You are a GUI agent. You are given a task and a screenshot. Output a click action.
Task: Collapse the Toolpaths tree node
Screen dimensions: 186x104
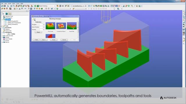(2, 20)
